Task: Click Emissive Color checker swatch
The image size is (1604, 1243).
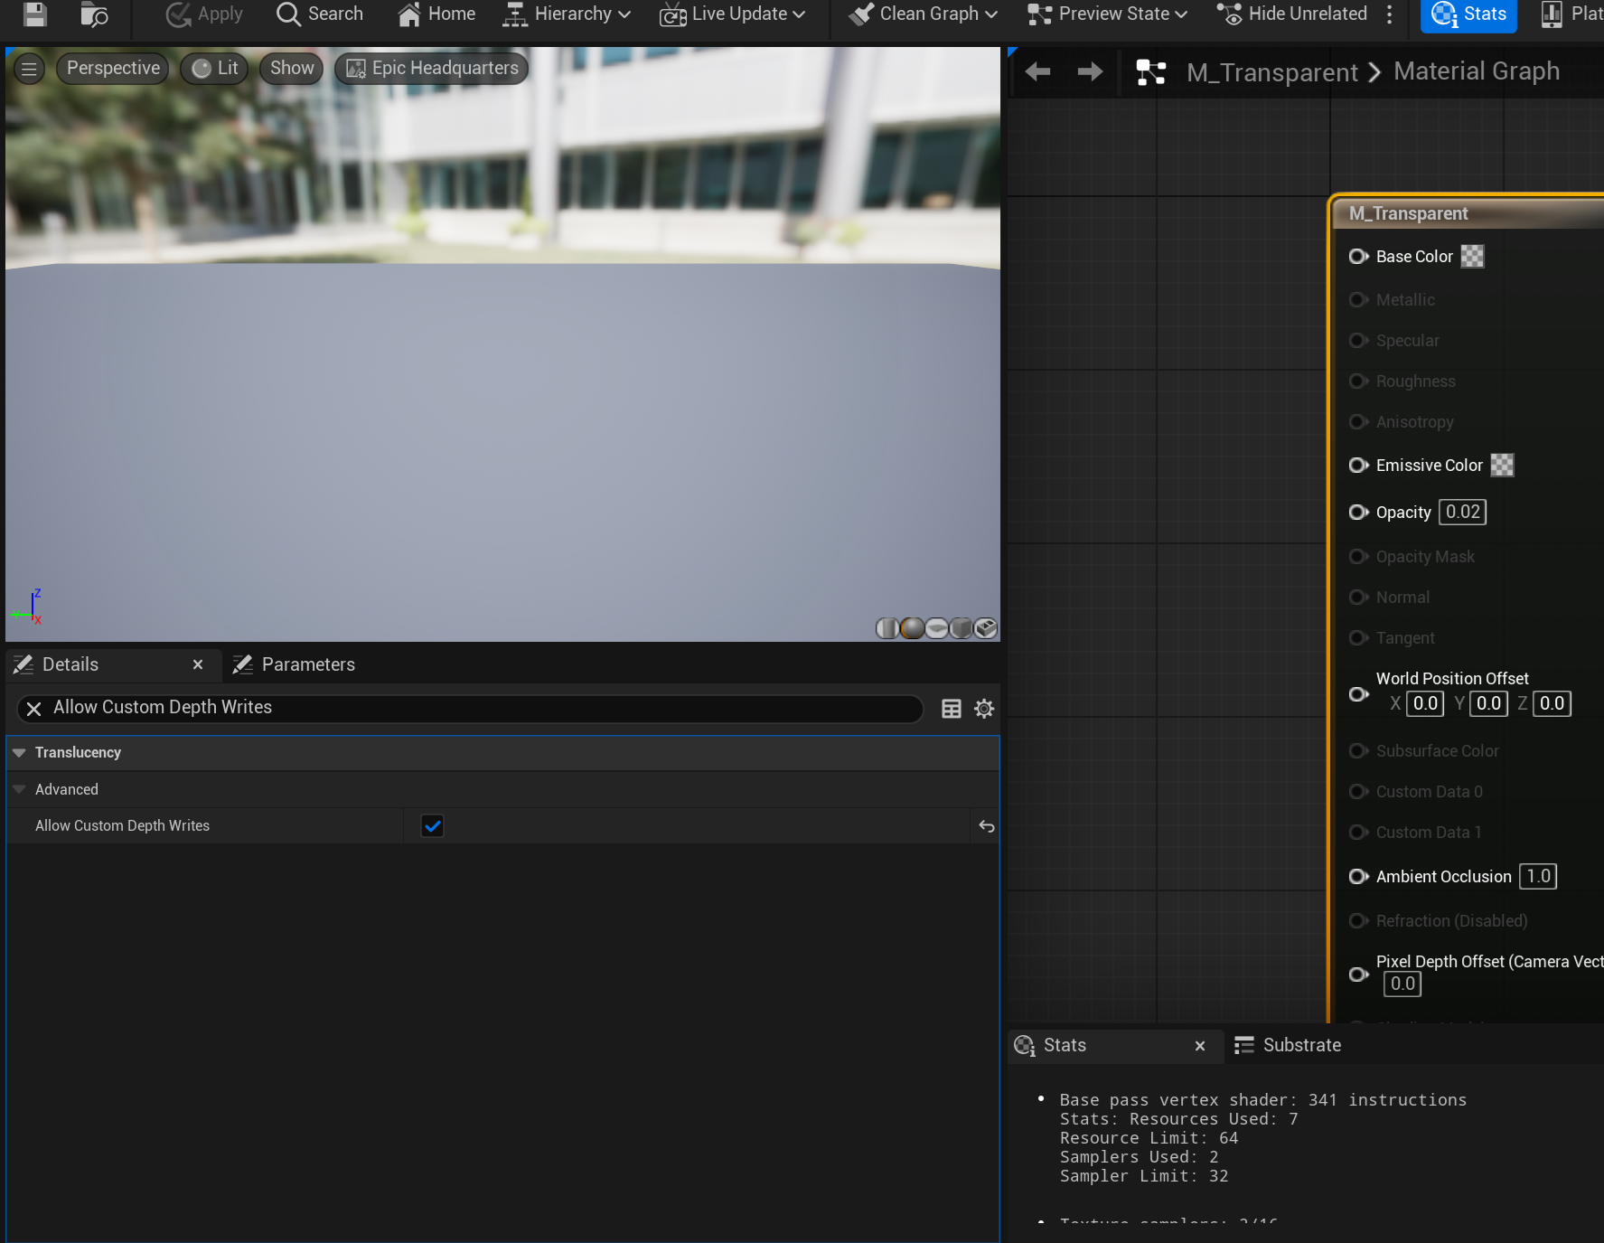Action: tap(1503, 466)
